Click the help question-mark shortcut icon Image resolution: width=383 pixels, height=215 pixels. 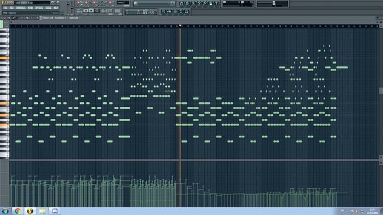click(x=217, y=3)
